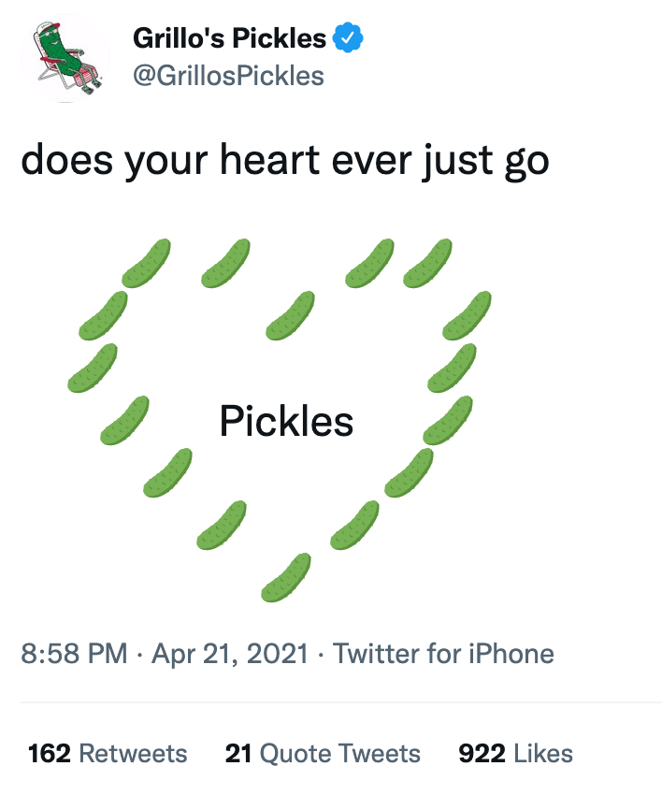
Task: Click pickle emoji directly right of Pickles word
Action: 447,419
